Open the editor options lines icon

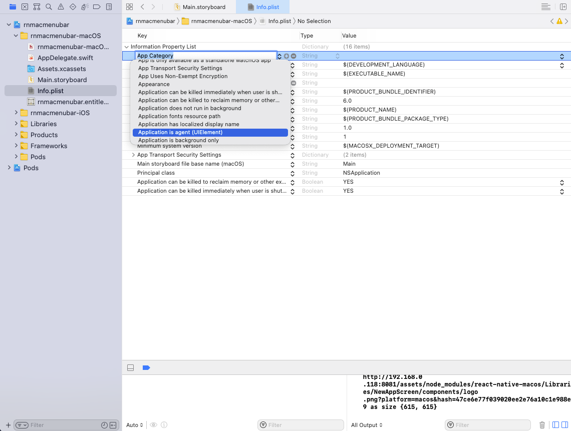coord(545,7)
